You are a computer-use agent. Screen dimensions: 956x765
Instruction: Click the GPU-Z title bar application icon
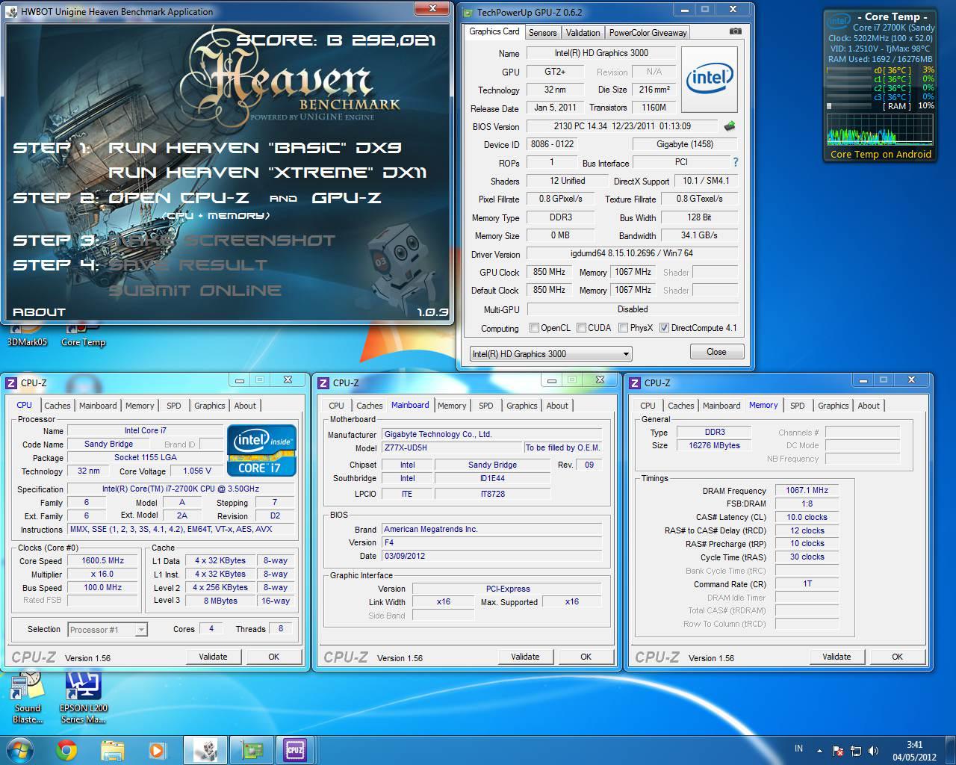pos(468,12)
